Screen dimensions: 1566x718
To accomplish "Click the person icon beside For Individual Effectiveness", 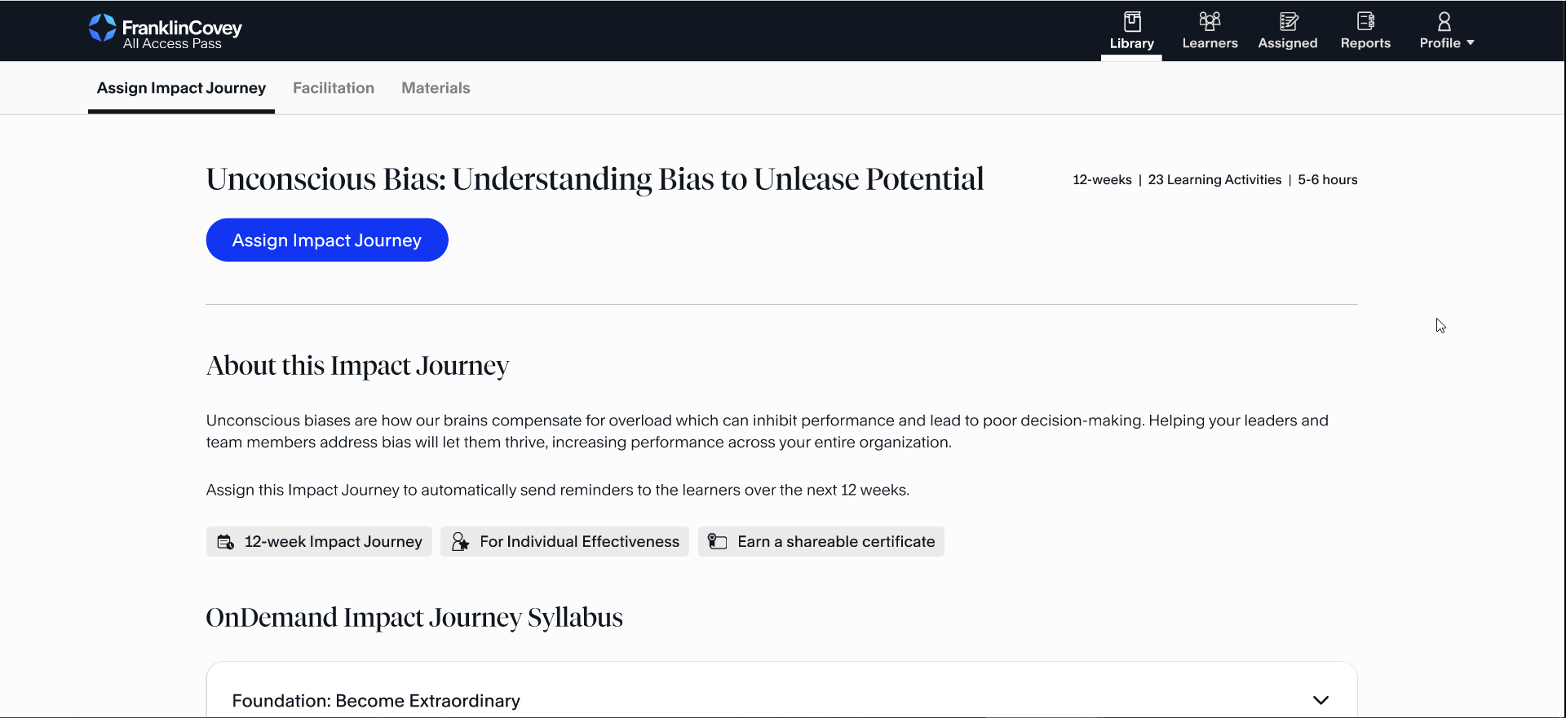I will [460, 541].
